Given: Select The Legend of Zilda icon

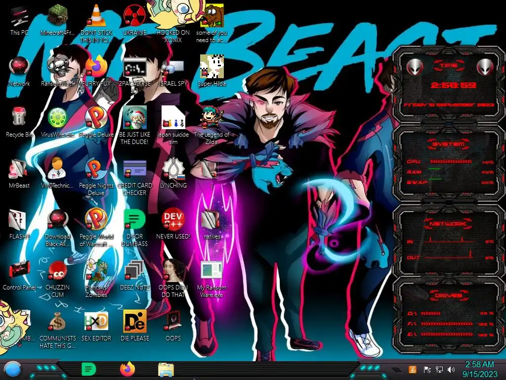Looking at the screenshot, I should [211, 118].
